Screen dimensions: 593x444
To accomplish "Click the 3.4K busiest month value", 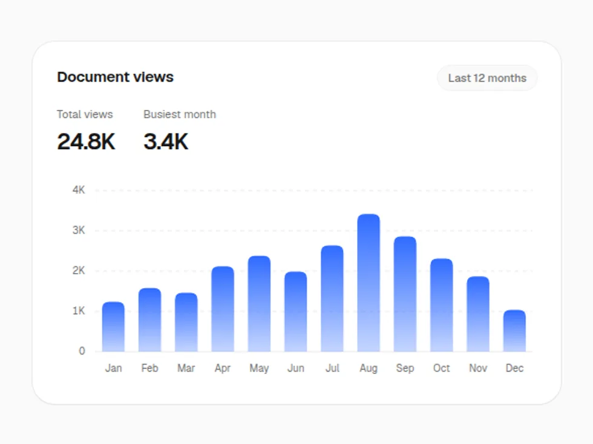I will (x=166, y=141).
